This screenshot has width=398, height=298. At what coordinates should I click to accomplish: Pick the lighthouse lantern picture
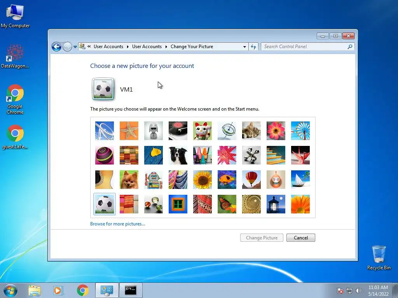pyautogui.click(x=276, y=204)
